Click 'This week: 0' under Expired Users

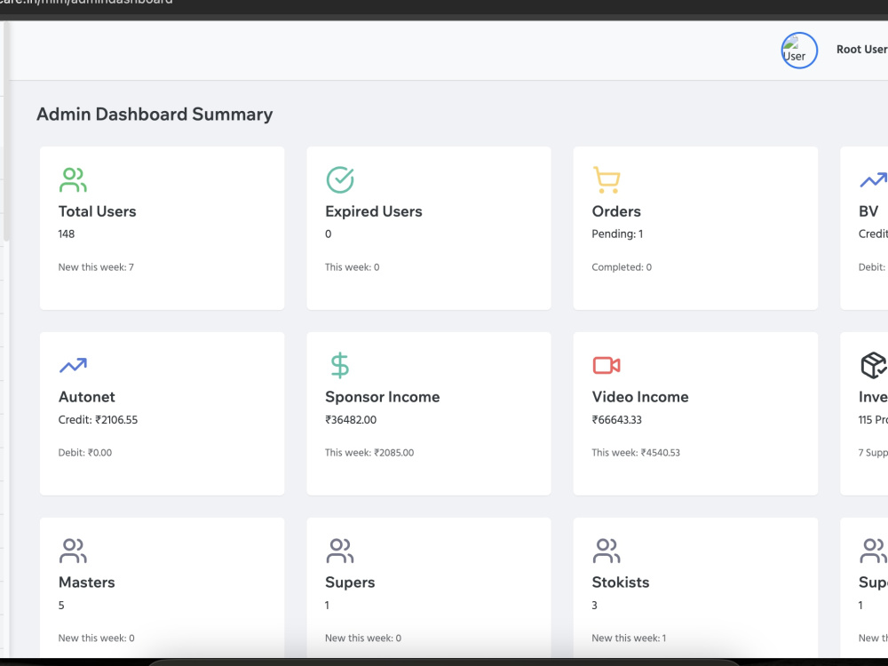[x=353, y=267]
